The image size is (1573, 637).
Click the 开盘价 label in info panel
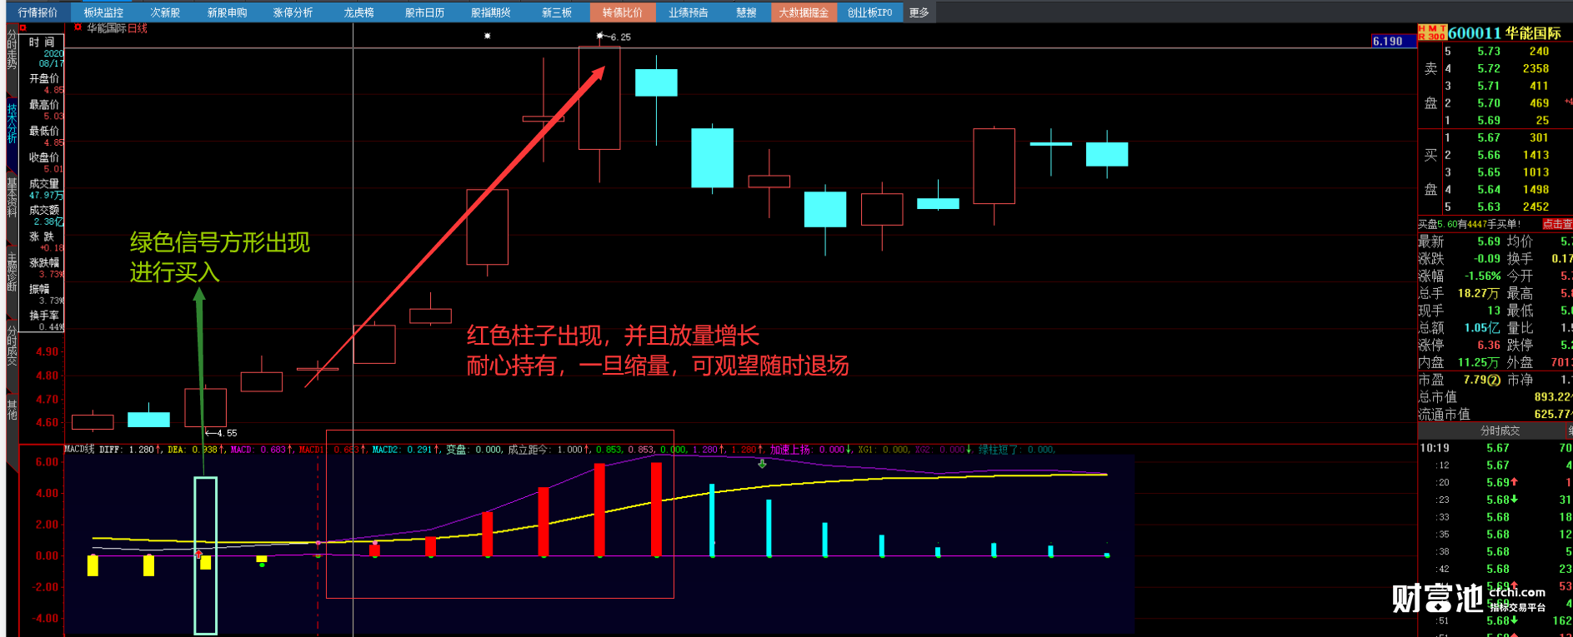(x=44, y=78)
